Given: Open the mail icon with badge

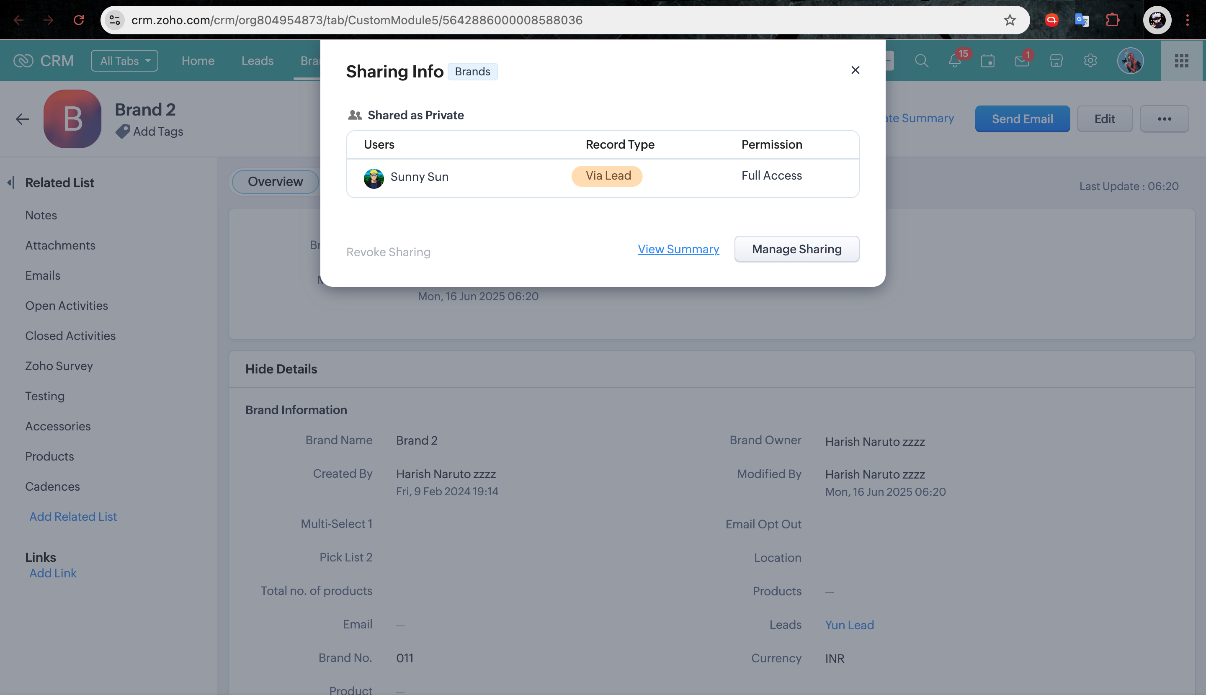Looking at the screenshot, I should pyautogui.click(x=1022, y=61).
